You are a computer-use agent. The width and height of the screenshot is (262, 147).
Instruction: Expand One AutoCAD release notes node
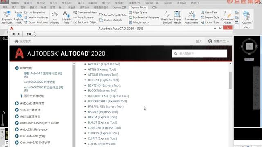click(17, 143)
